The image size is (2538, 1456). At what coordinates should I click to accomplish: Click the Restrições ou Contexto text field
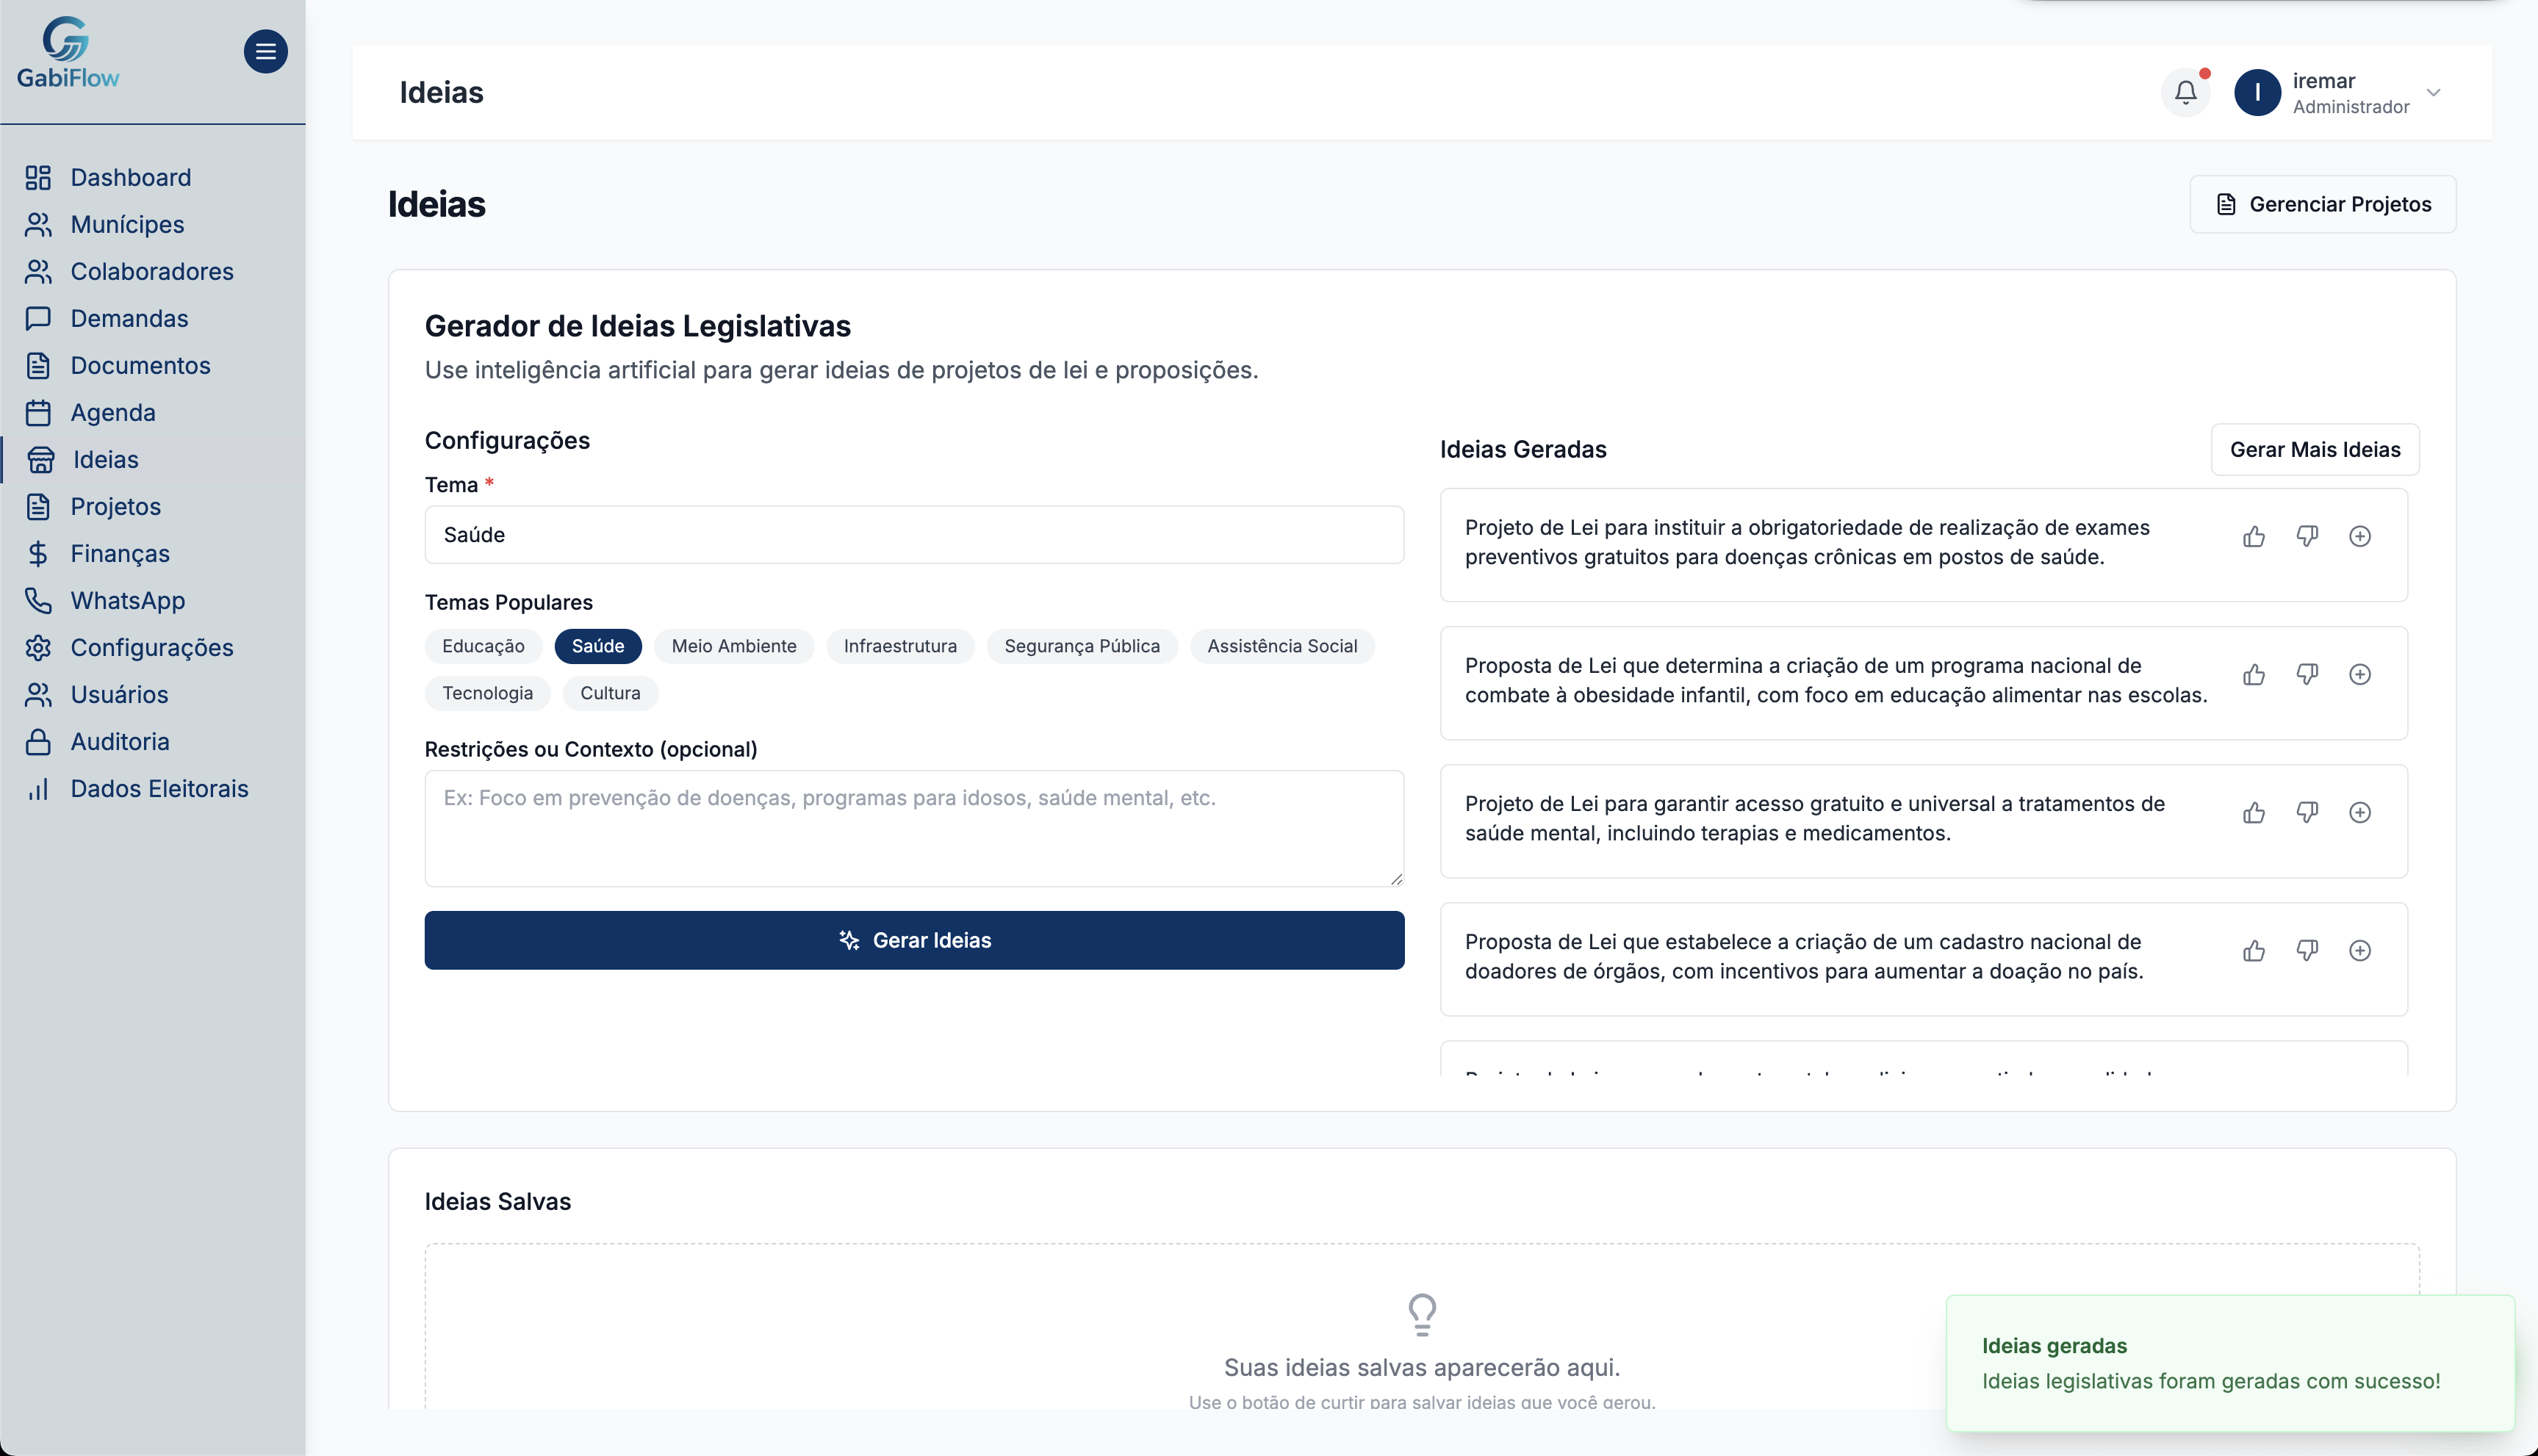[913, 828]
